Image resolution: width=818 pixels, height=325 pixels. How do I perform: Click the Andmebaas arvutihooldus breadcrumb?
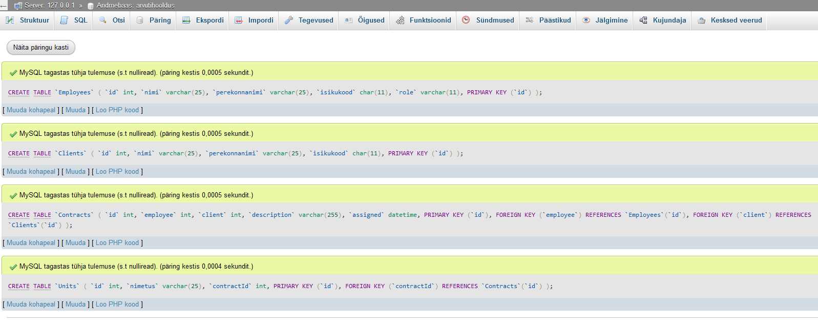click(135, 5)
